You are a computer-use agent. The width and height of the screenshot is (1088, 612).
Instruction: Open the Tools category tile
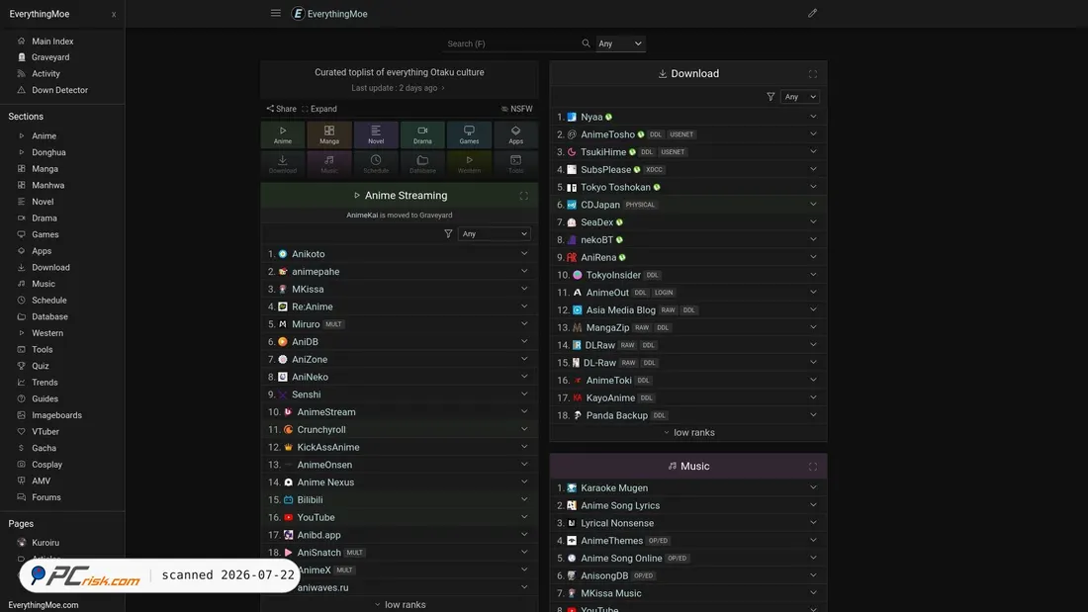(x=515, y=164)
